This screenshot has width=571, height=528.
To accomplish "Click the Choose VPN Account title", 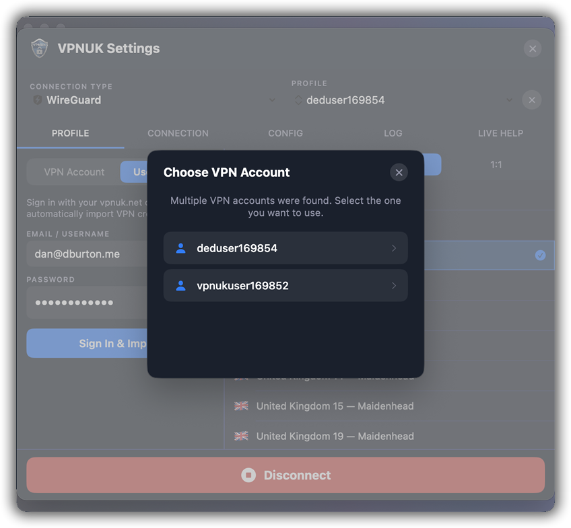I will coord(226,172).
